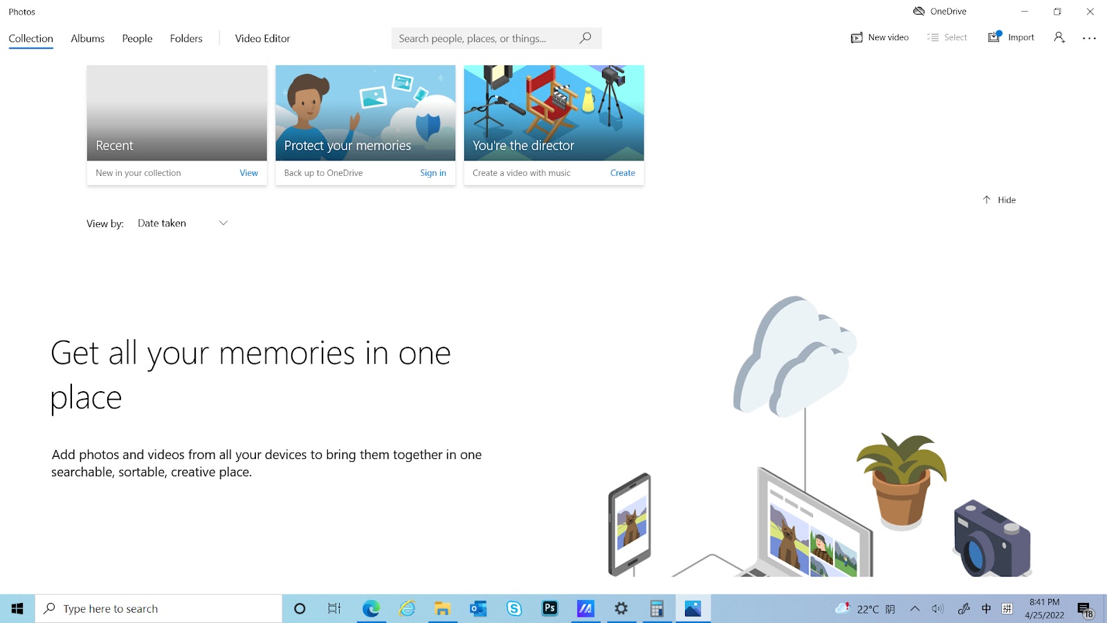
Task: Launch Internet Explorer from the taskbar
Action: point(407,608)
